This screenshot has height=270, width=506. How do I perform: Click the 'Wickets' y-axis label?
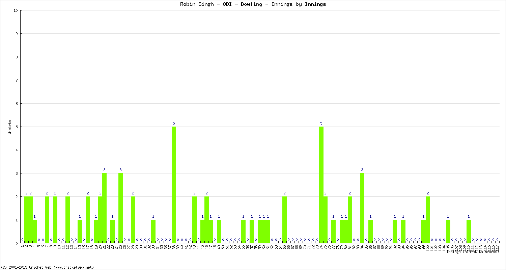(10, 127)
